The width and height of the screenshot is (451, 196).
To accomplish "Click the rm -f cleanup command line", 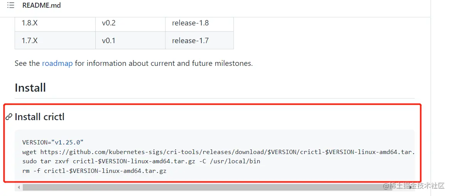I will point(95,171).
